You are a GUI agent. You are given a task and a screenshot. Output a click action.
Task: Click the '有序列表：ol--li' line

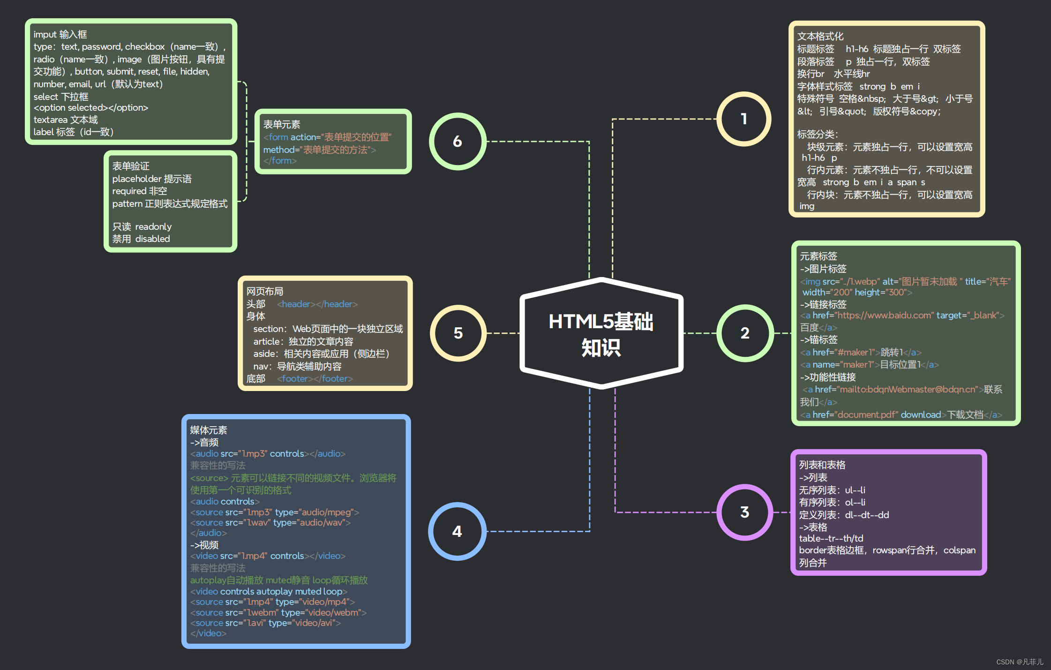832,503
